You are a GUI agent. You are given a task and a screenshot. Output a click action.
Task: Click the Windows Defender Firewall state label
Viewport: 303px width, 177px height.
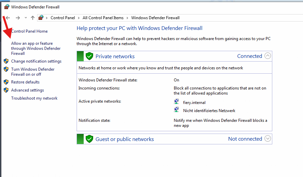coord(108,80)
